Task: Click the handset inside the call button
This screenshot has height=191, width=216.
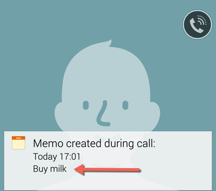Action: 195,26
